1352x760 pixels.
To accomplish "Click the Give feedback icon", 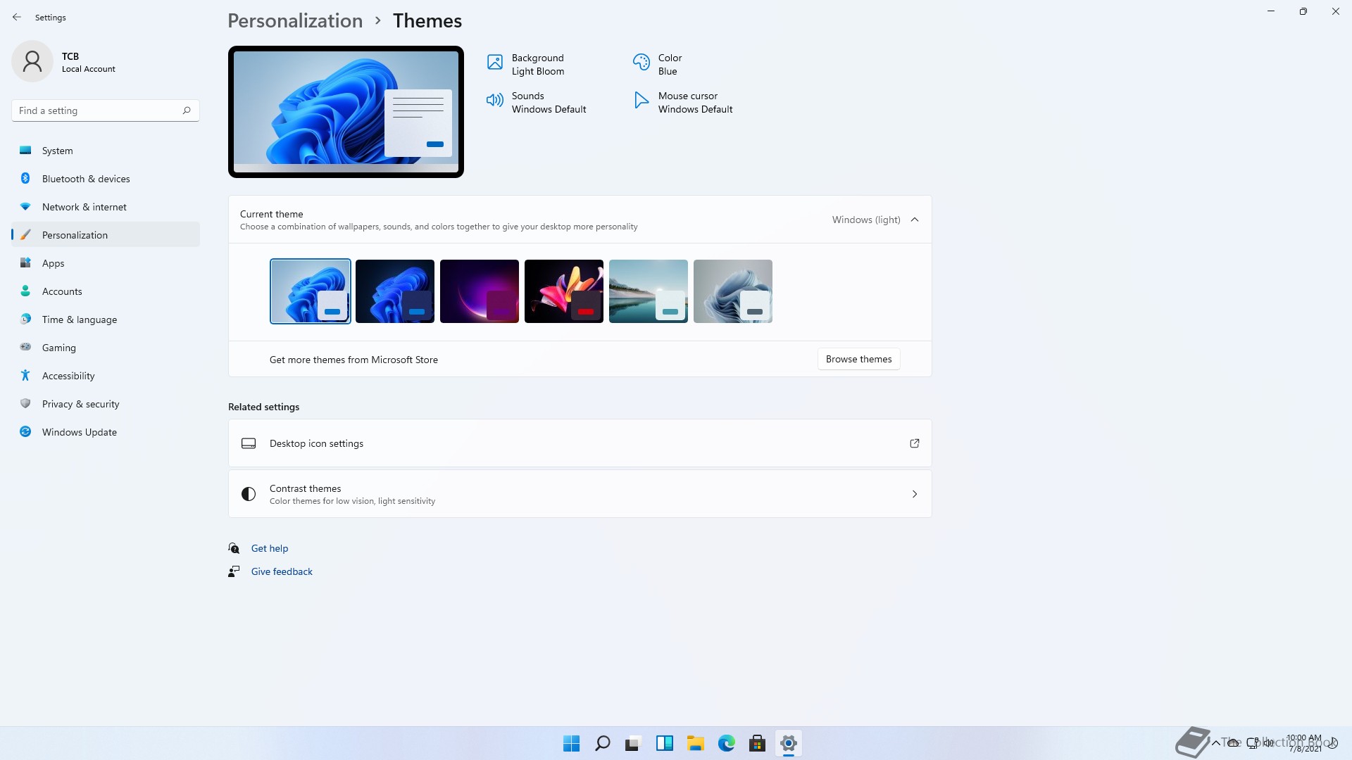I will tap(234, 571).
